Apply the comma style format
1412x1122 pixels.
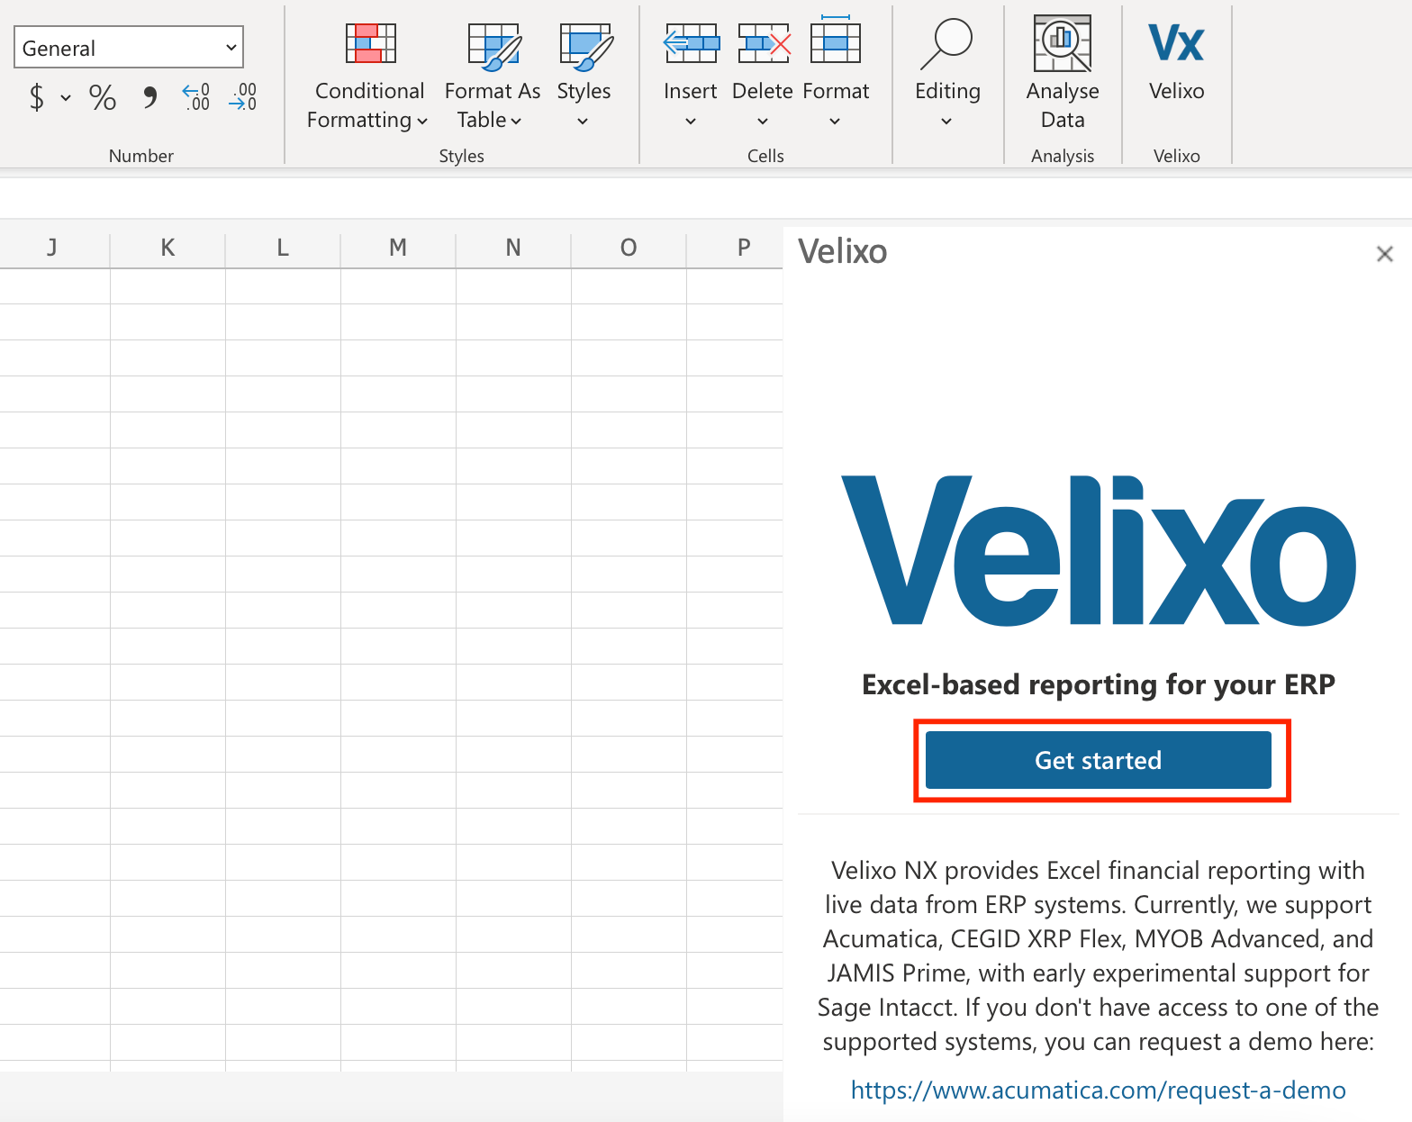pos(149,96)
